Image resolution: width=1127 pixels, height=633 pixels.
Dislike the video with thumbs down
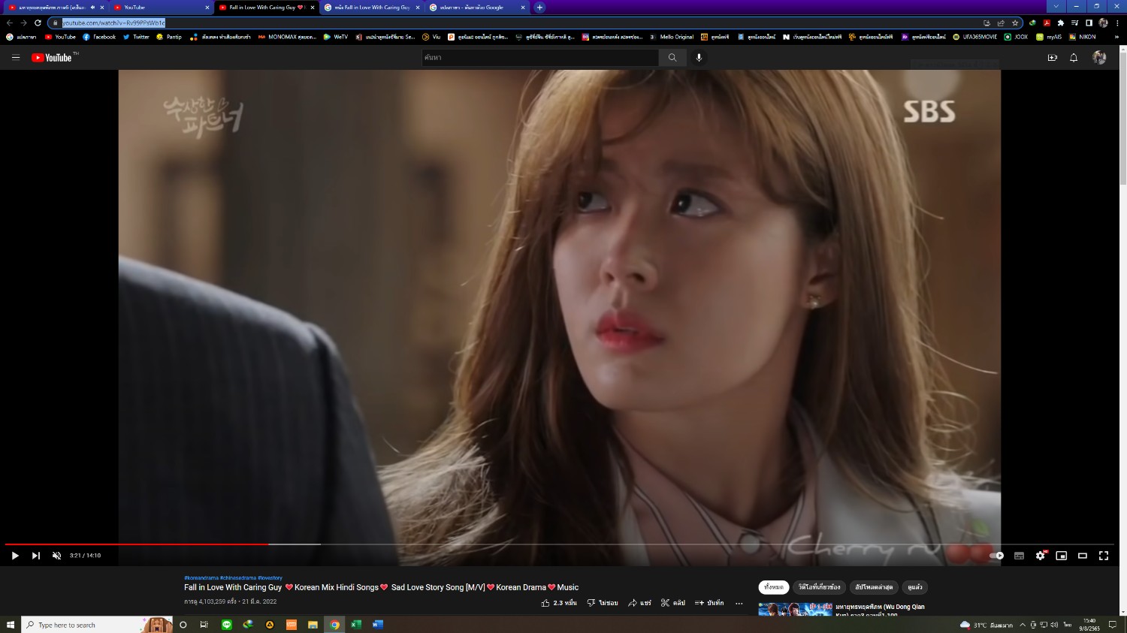[x=603, y=603]
